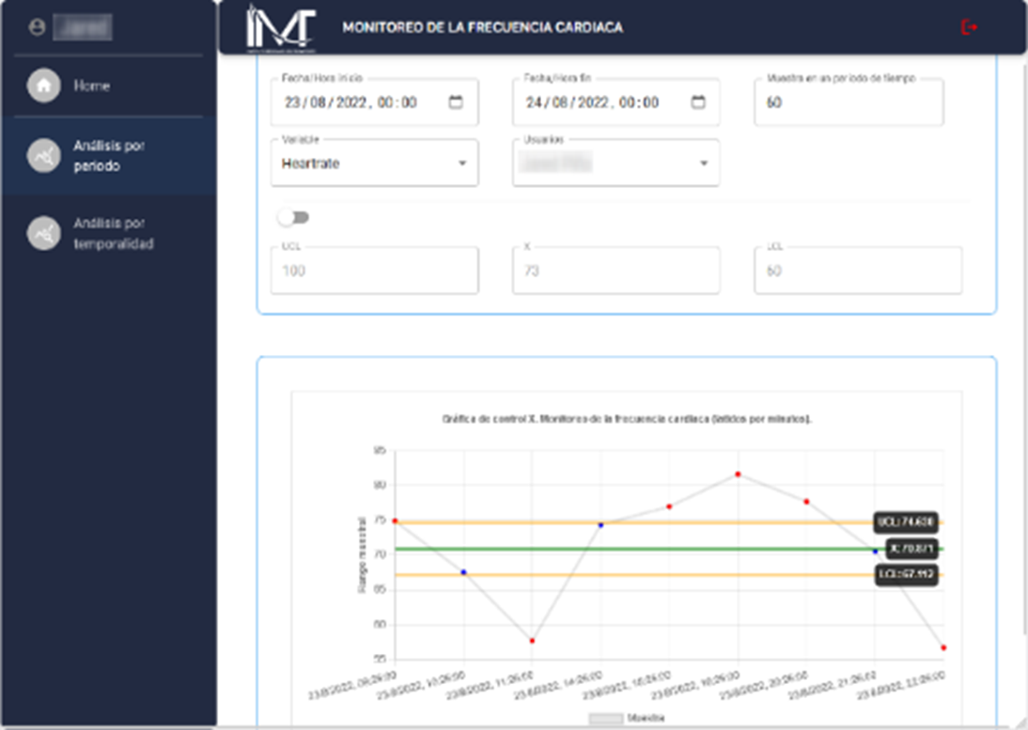Click the Home icon in sidebar
This screenshot has width=1028, height=730.
(42, 85)
